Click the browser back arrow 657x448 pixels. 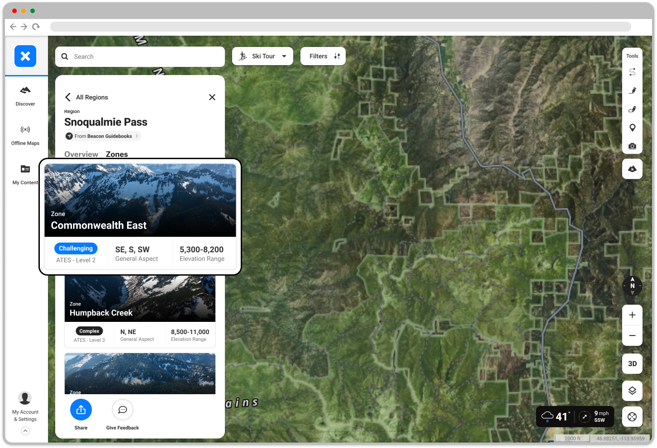point(13,27)
